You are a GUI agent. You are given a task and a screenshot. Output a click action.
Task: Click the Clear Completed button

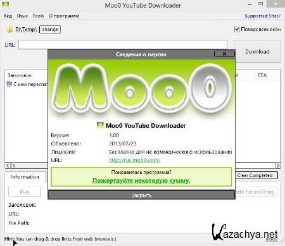tap(256, 175)
